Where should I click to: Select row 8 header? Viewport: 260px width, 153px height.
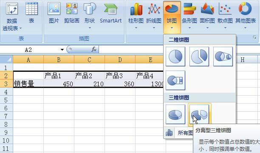point(6,124)
